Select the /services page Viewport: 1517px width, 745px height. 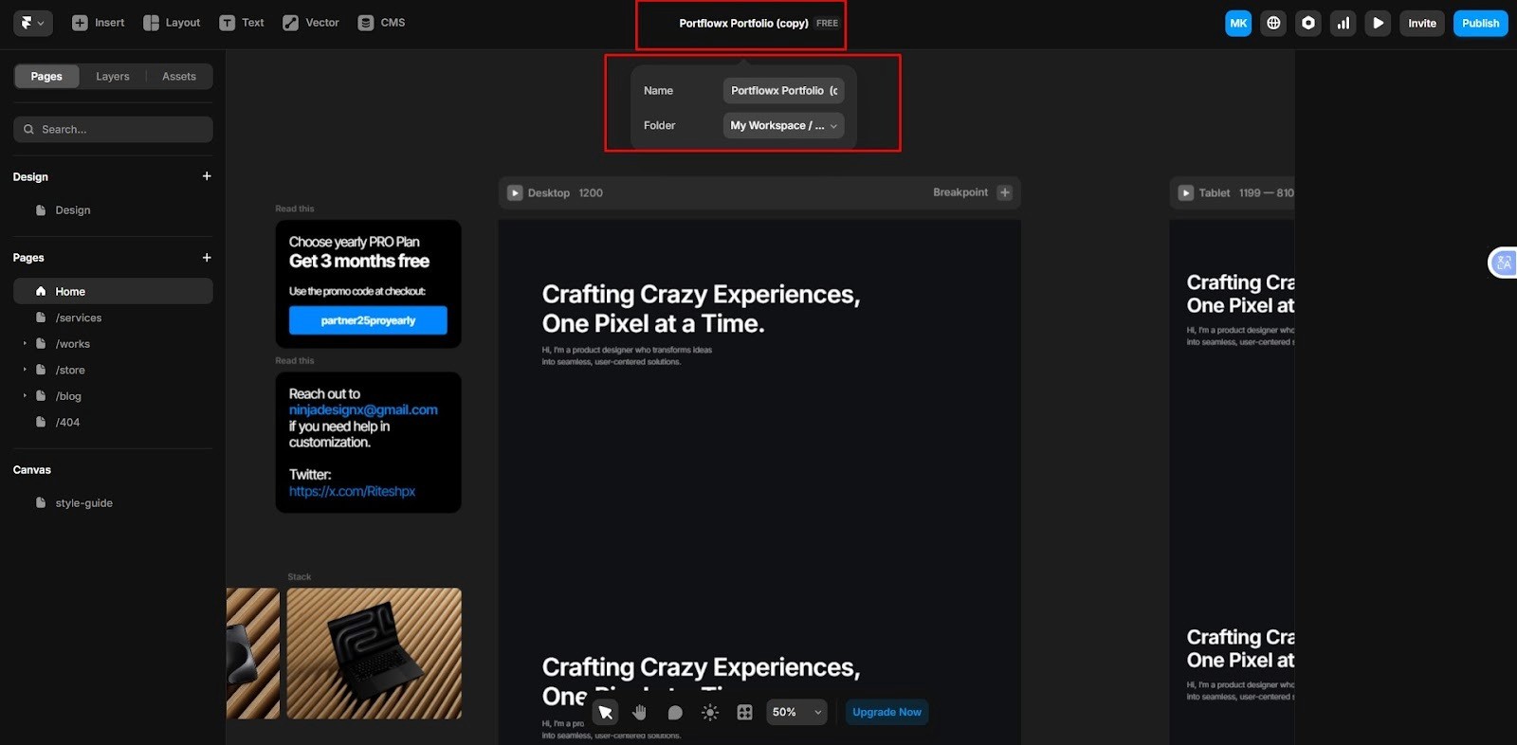coord(113,318)
